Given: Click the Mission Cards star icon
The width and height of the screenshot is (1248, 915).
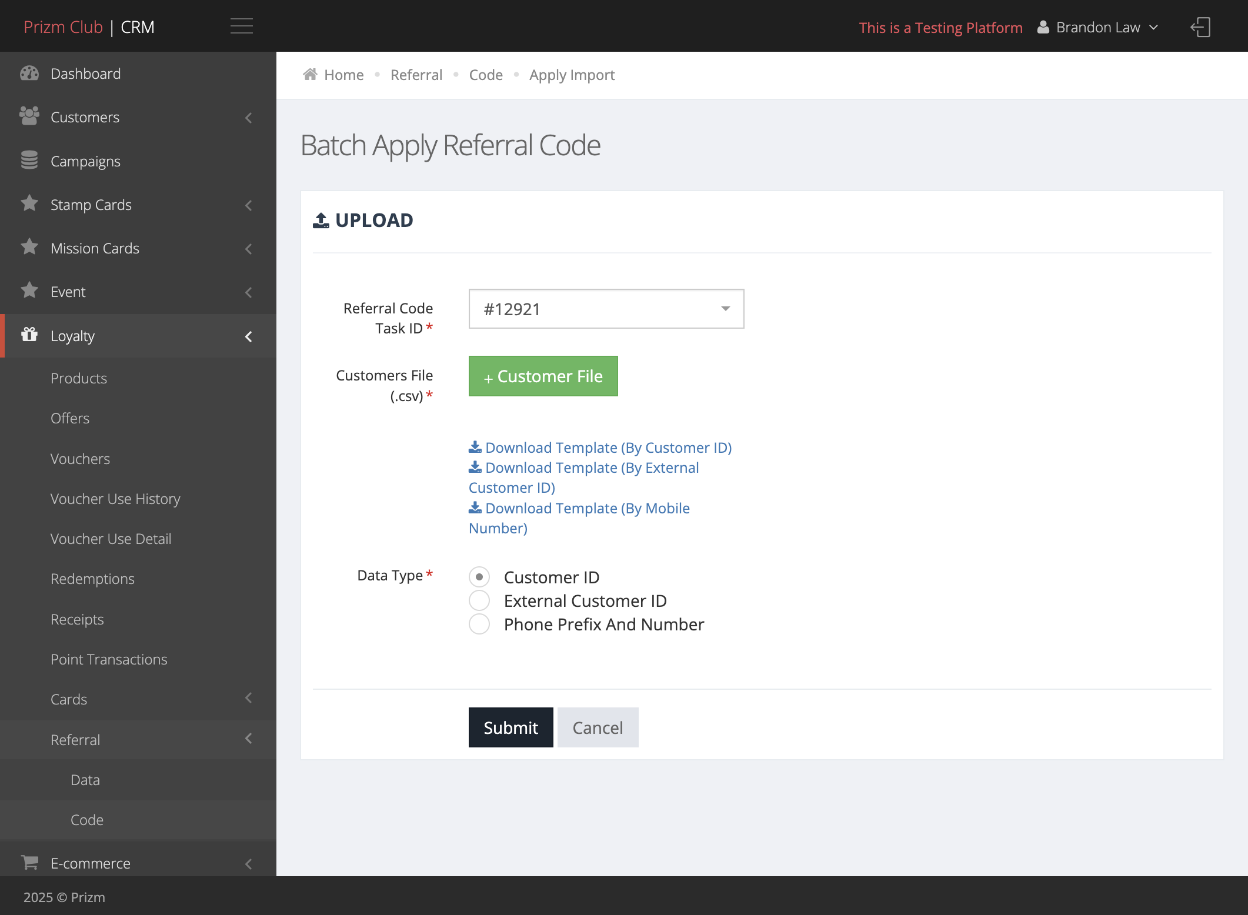Looking at the screenshot, I should pyautogui.click(x=29, y=247).
